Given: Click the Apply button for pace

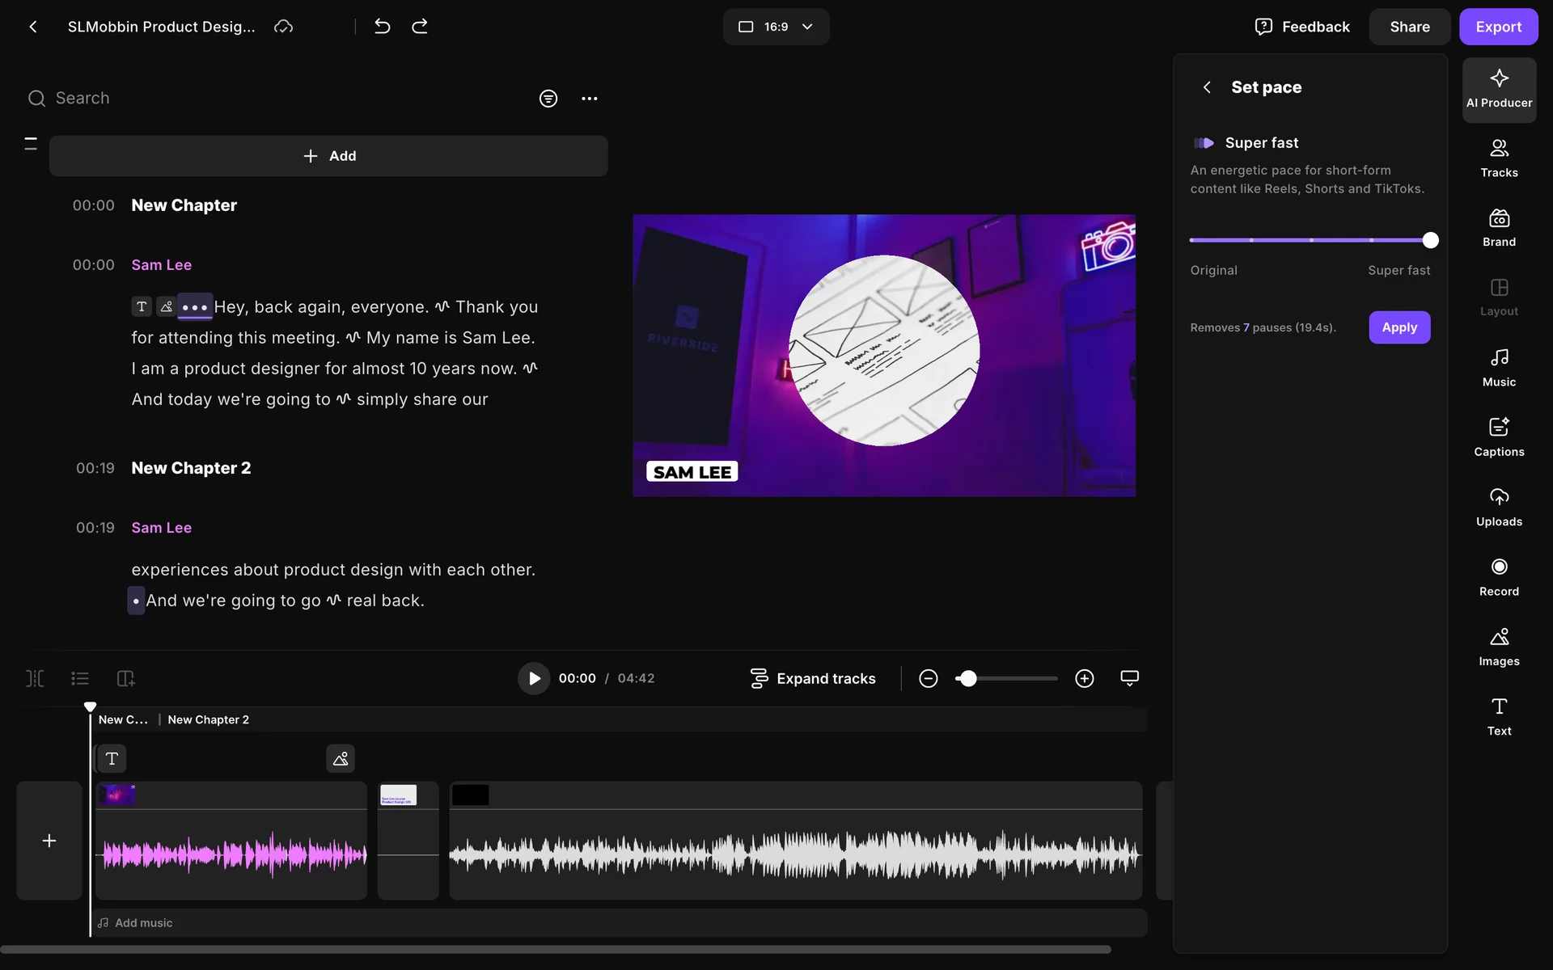Looking at the screenshot, I should click(1399, 327).
